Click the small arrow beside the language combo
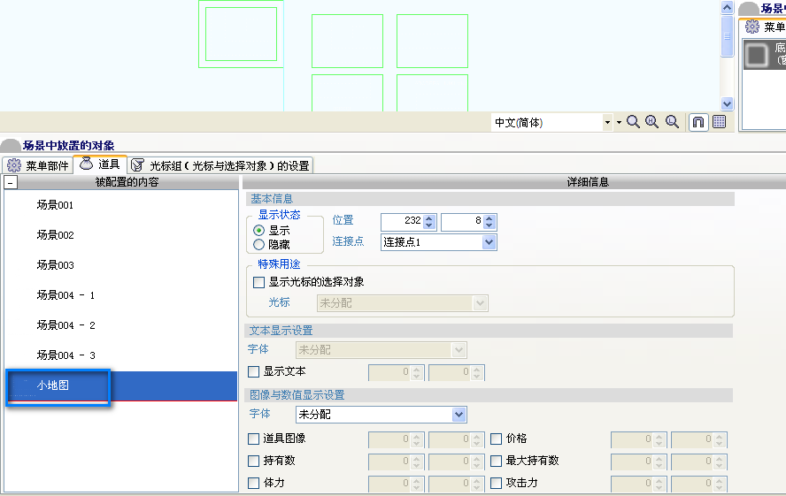This screenshot has height=496, width=786. 619,123
